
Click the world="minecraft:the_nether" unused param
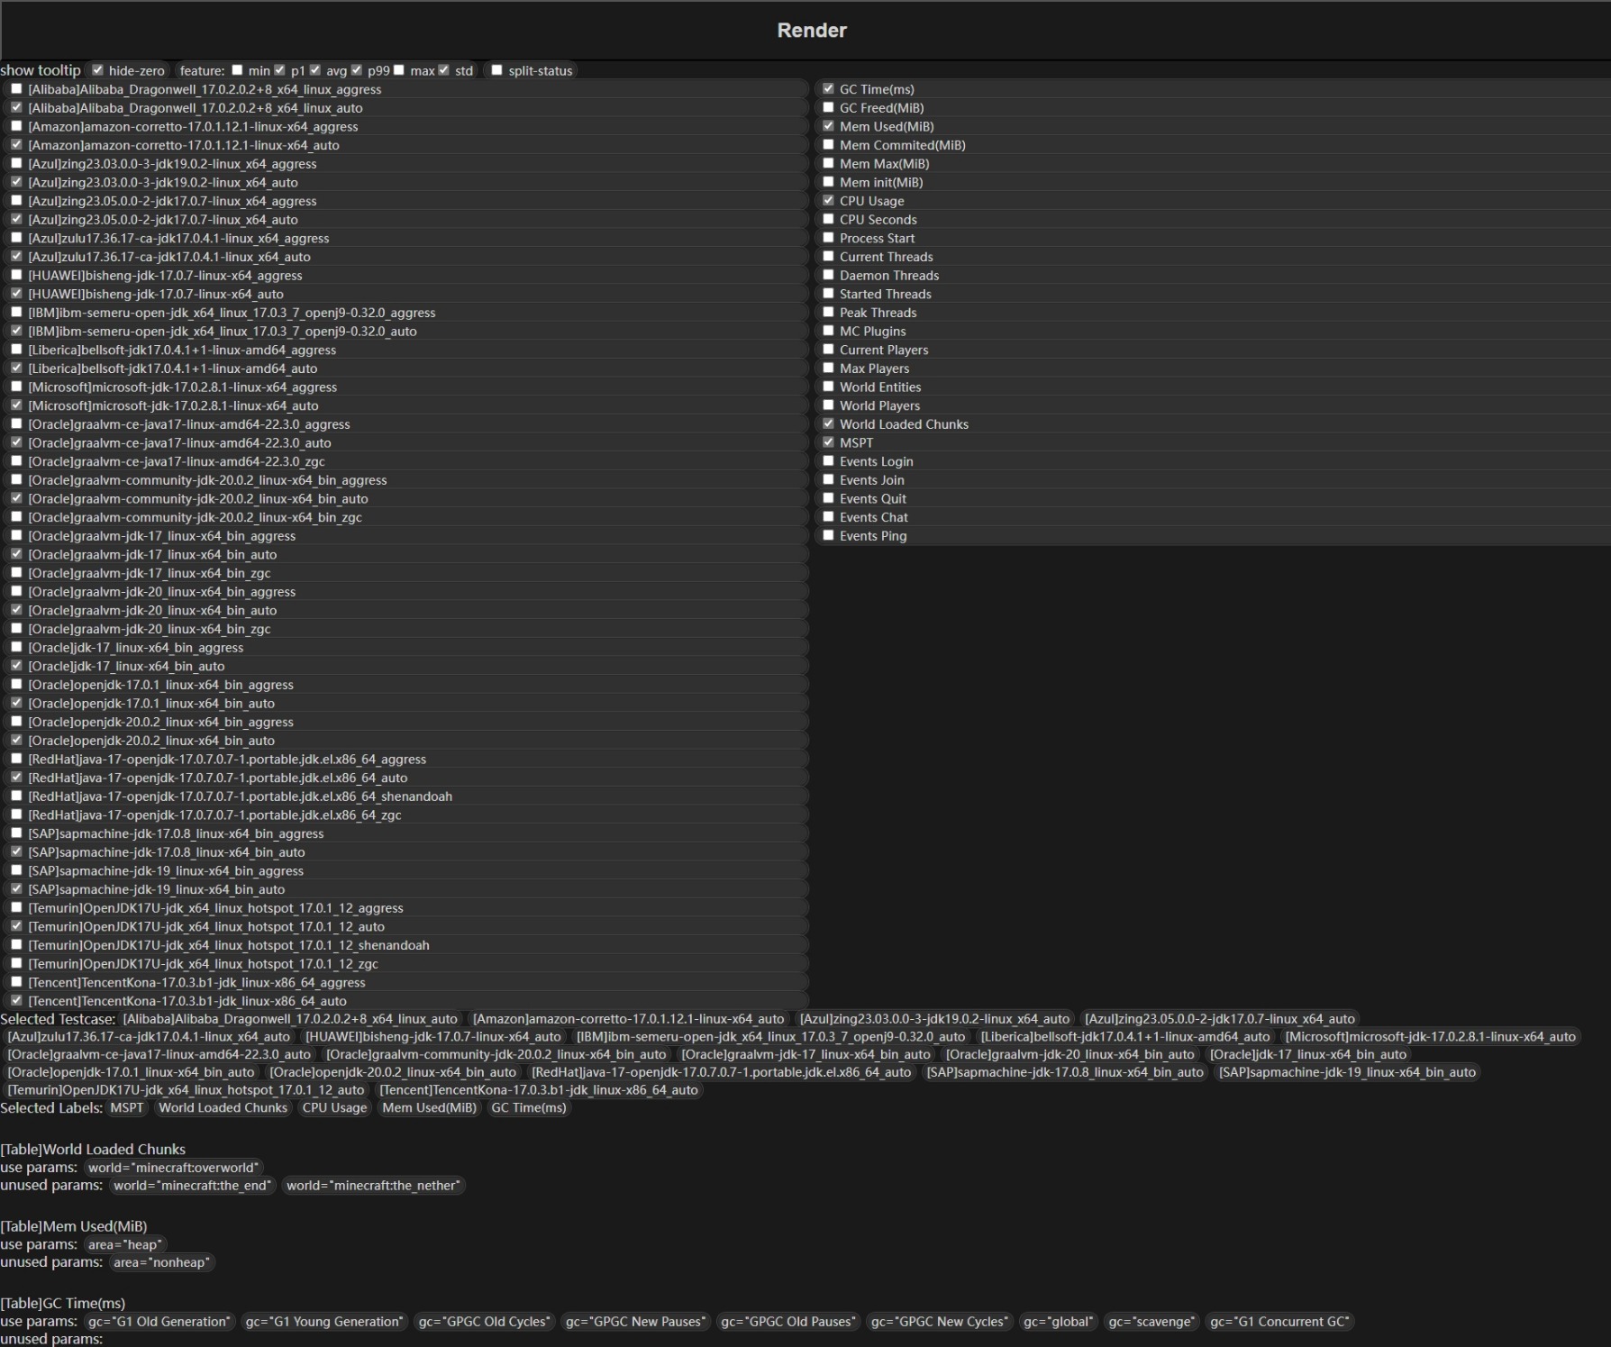[373, 1185]
